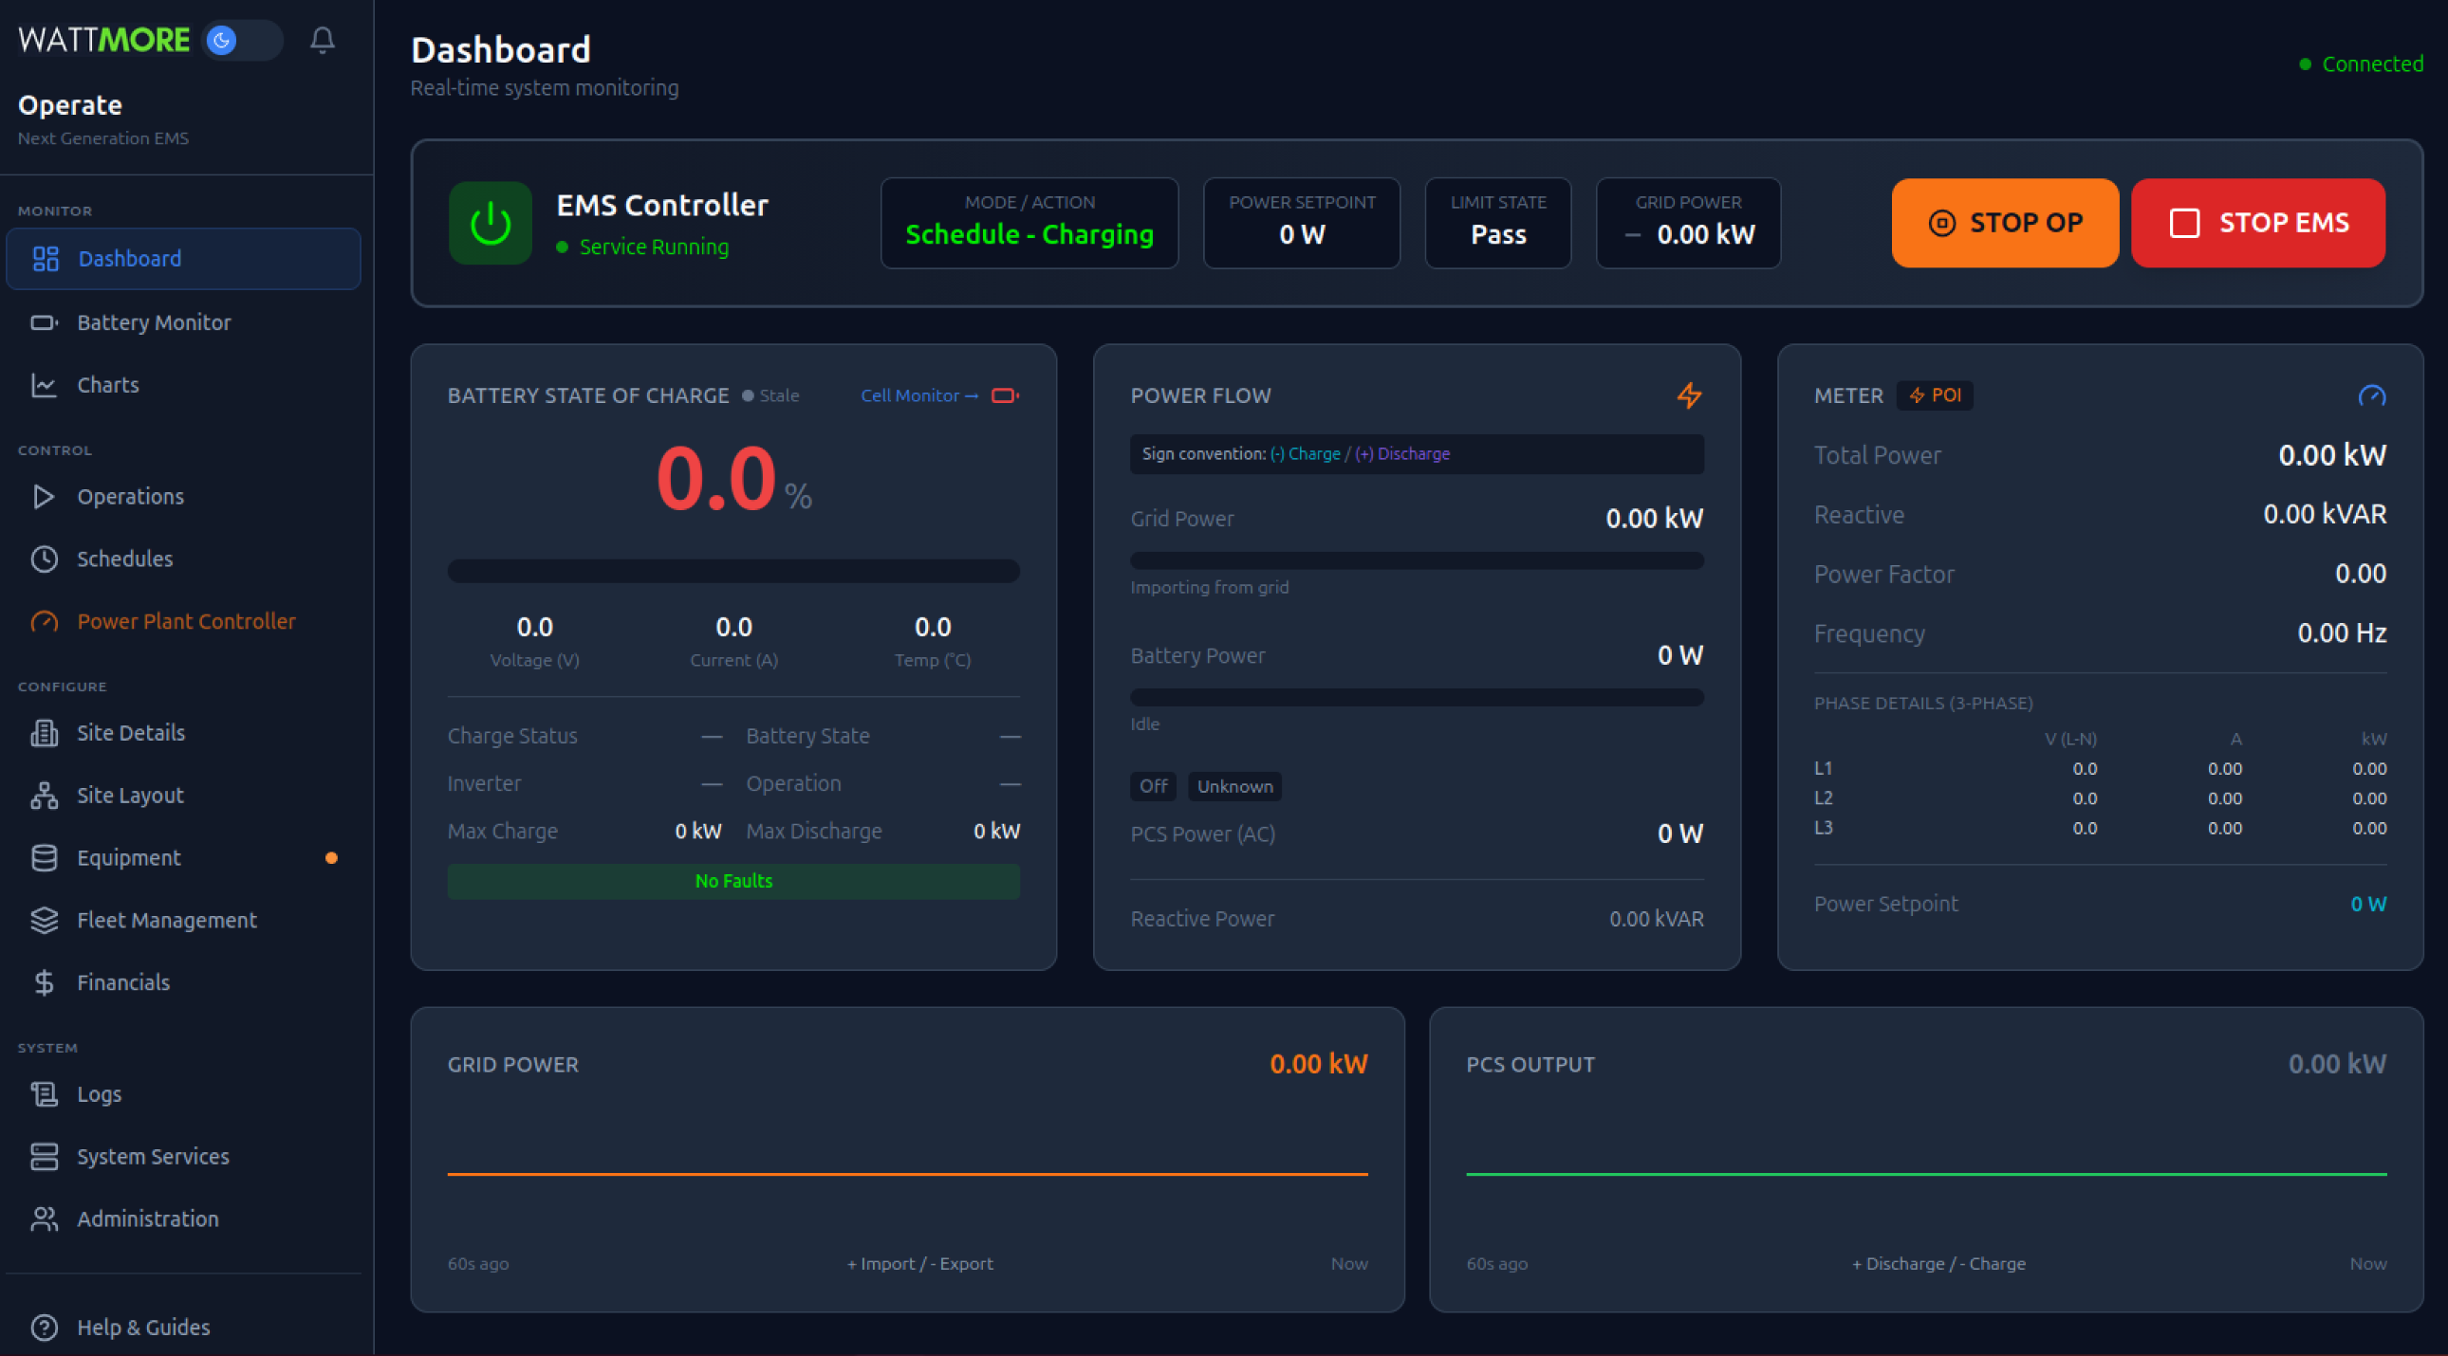This screenshot has height=1356, width=2448.
Task: Click the Financials dollar icon
Action: (x=44, y=982)
